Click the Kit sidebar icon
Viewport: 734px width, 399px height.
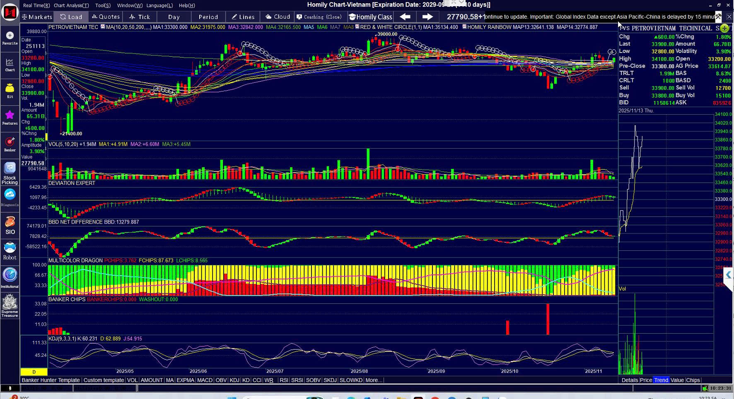10,91
